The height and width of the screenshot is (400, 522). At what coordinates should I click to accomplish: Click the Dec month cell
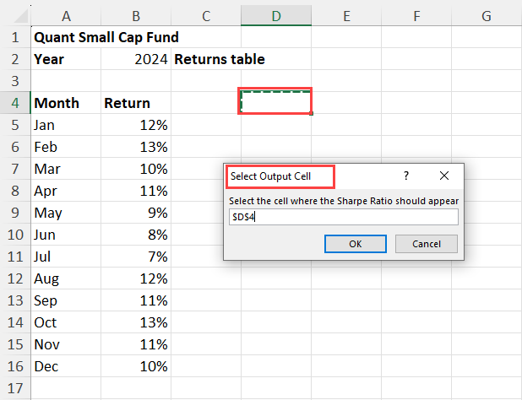coord(66,366)
